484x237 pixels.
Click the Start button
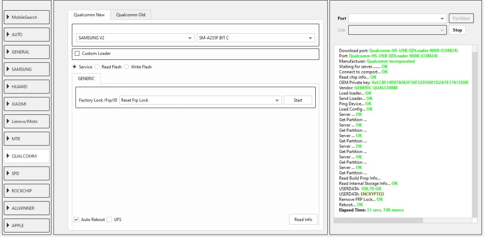pyautogui.click(x=298, y=100)
